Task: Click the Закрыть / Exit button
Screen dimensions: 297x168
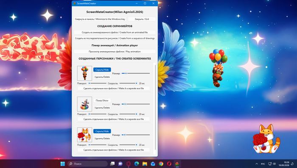Action: (x=142, y=19)
